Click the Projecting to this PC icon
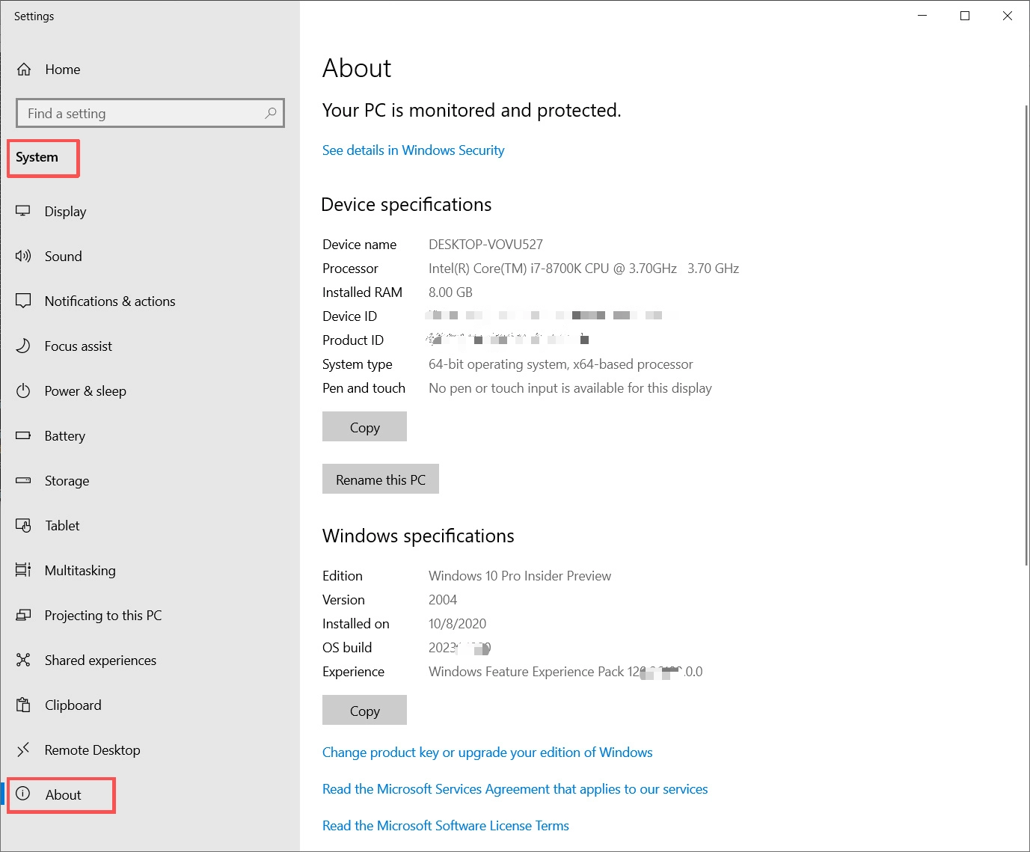 23,615
